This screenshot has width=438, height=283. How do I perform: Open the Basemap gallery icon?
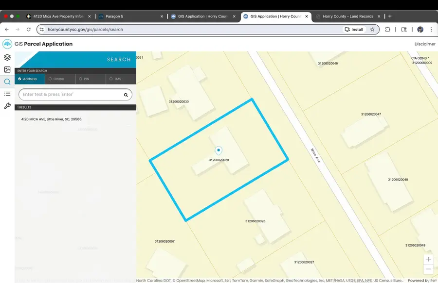click(x=7, y=69)
